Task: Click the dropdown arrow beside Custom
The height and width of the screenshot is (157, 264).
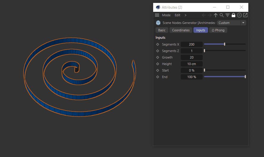Action: point(243,23)
